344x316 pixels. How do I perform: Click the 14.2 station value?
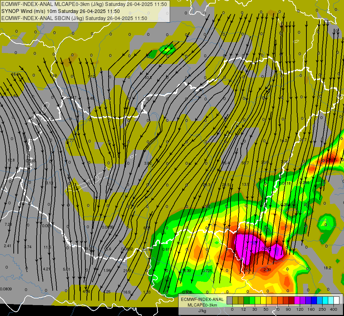(284, 140)
